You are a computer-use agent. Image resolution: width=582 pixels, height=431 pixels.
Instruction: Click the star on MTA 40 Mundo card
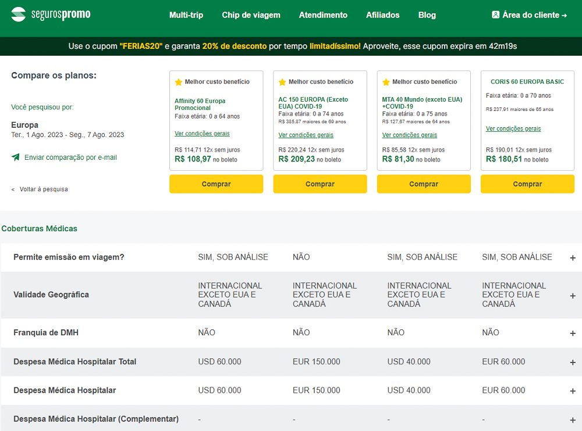pyautogui.click(x=386, y=82)
